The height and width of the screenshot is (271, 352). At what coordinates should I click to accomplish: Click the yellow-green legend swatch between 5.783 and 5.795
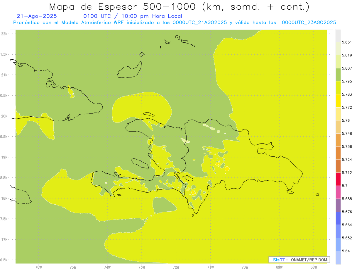click(x=338, y=88)
